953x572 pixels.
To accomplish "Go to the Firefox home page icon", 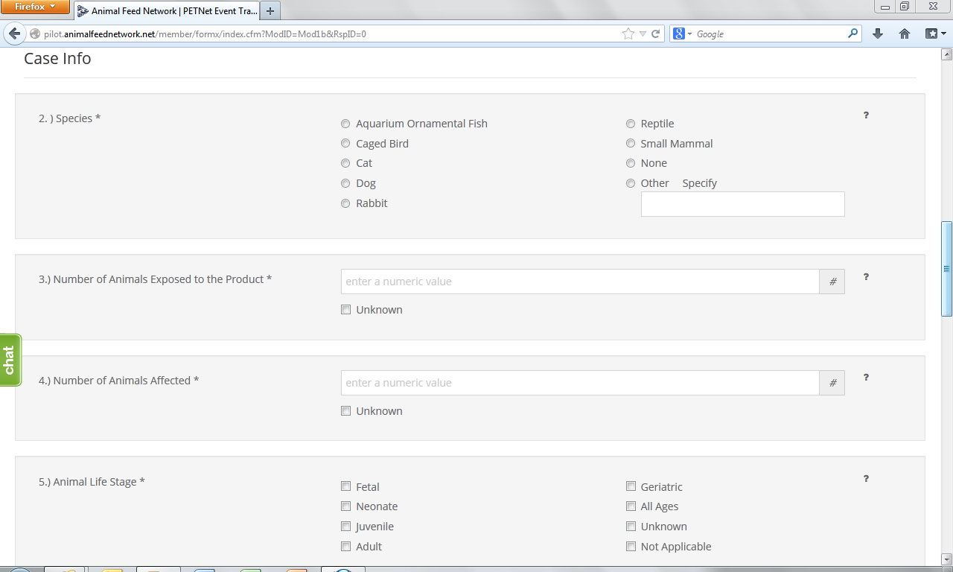I will [x=905, y=34].
